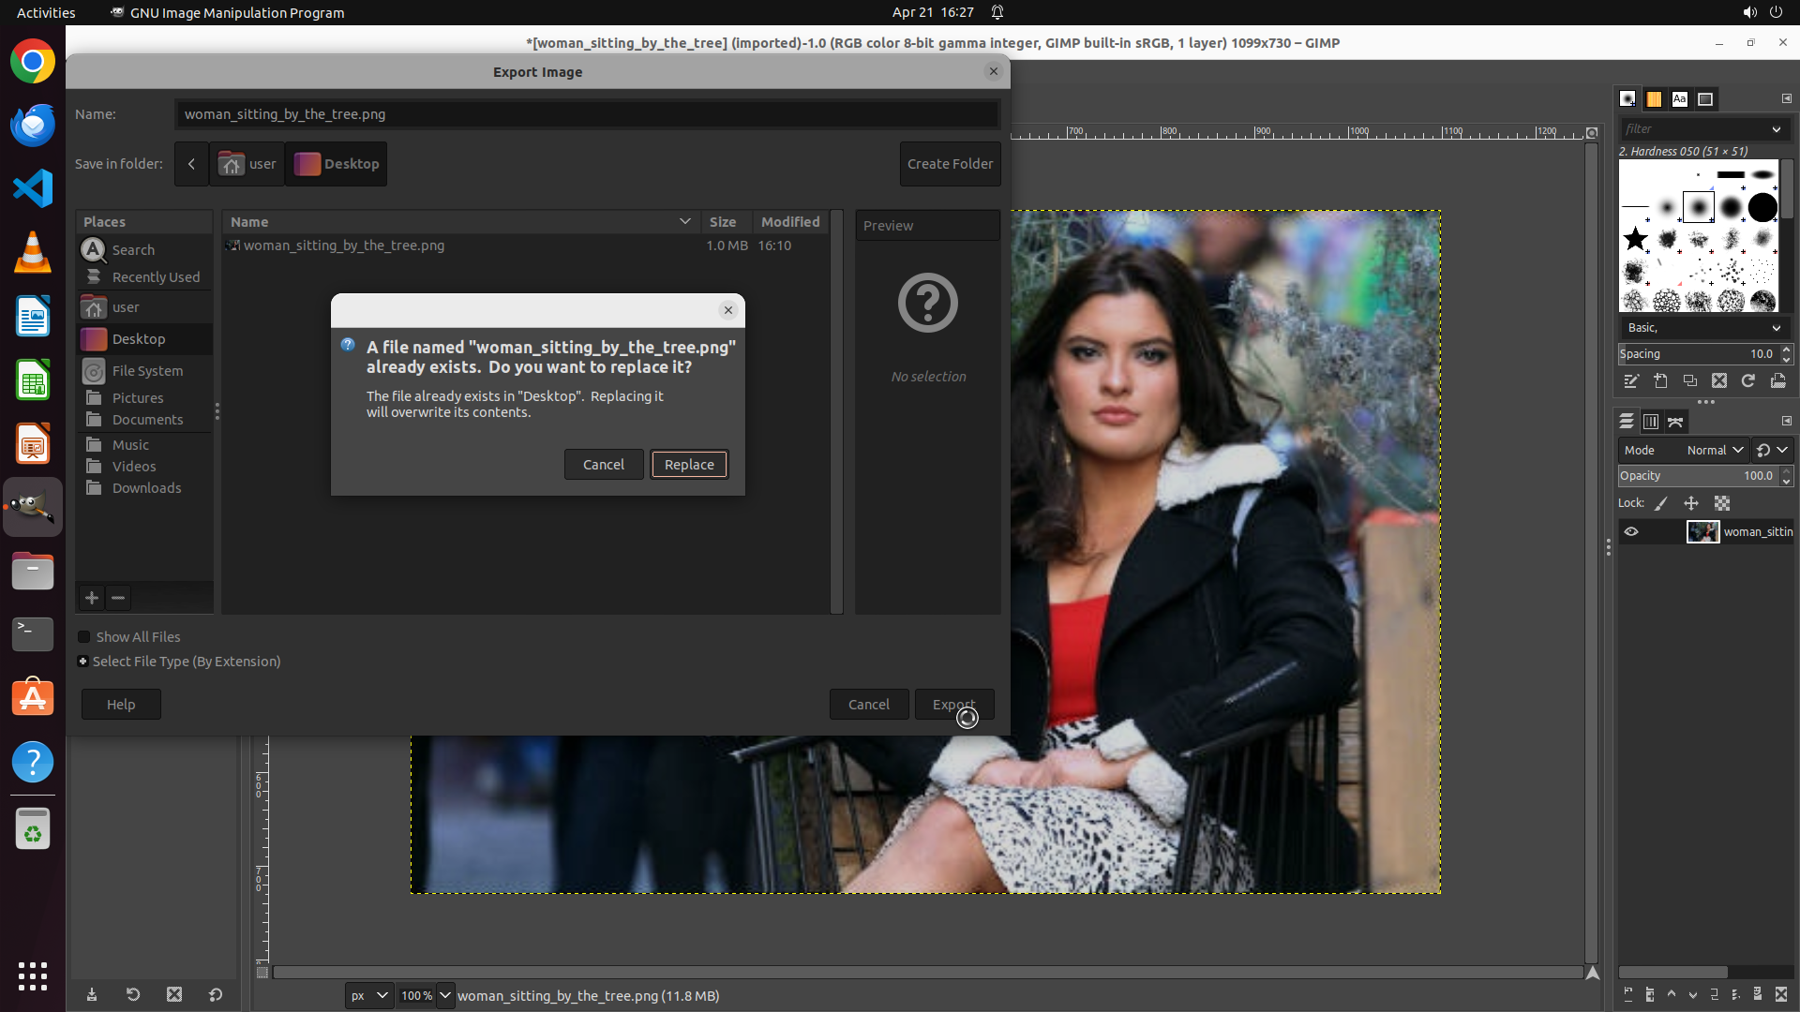Image resolution: width=1800 pixels, height=1012 pixels.
Task: Open Files app in Ubuntu dock
Action: click(33, 571)
